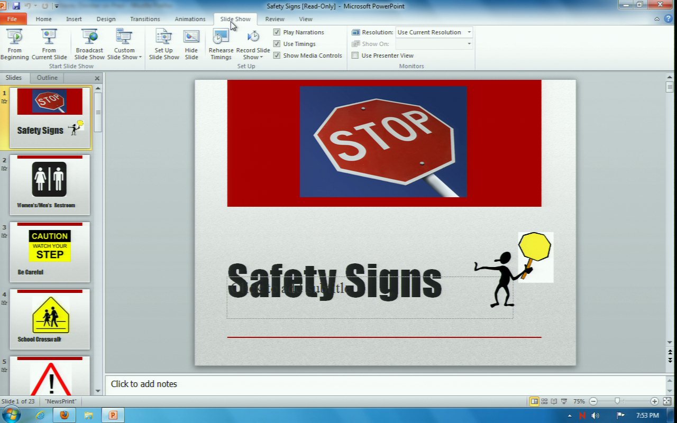Screen dimensions: 677x423
Task: Switch to the Animations ribbon tab
Action: 190,19
